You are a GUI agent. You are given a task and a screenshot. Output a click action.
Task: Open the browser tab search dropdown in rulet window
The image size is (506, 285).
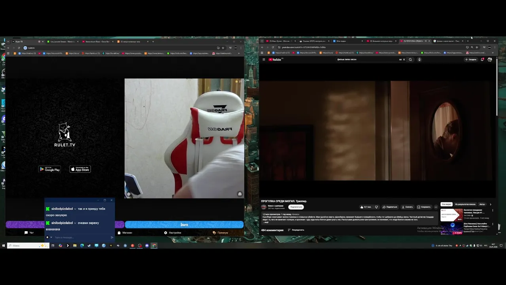tap(8, 42)
